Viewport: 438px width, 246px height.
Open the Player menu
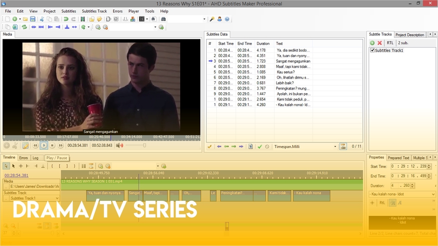134,11
